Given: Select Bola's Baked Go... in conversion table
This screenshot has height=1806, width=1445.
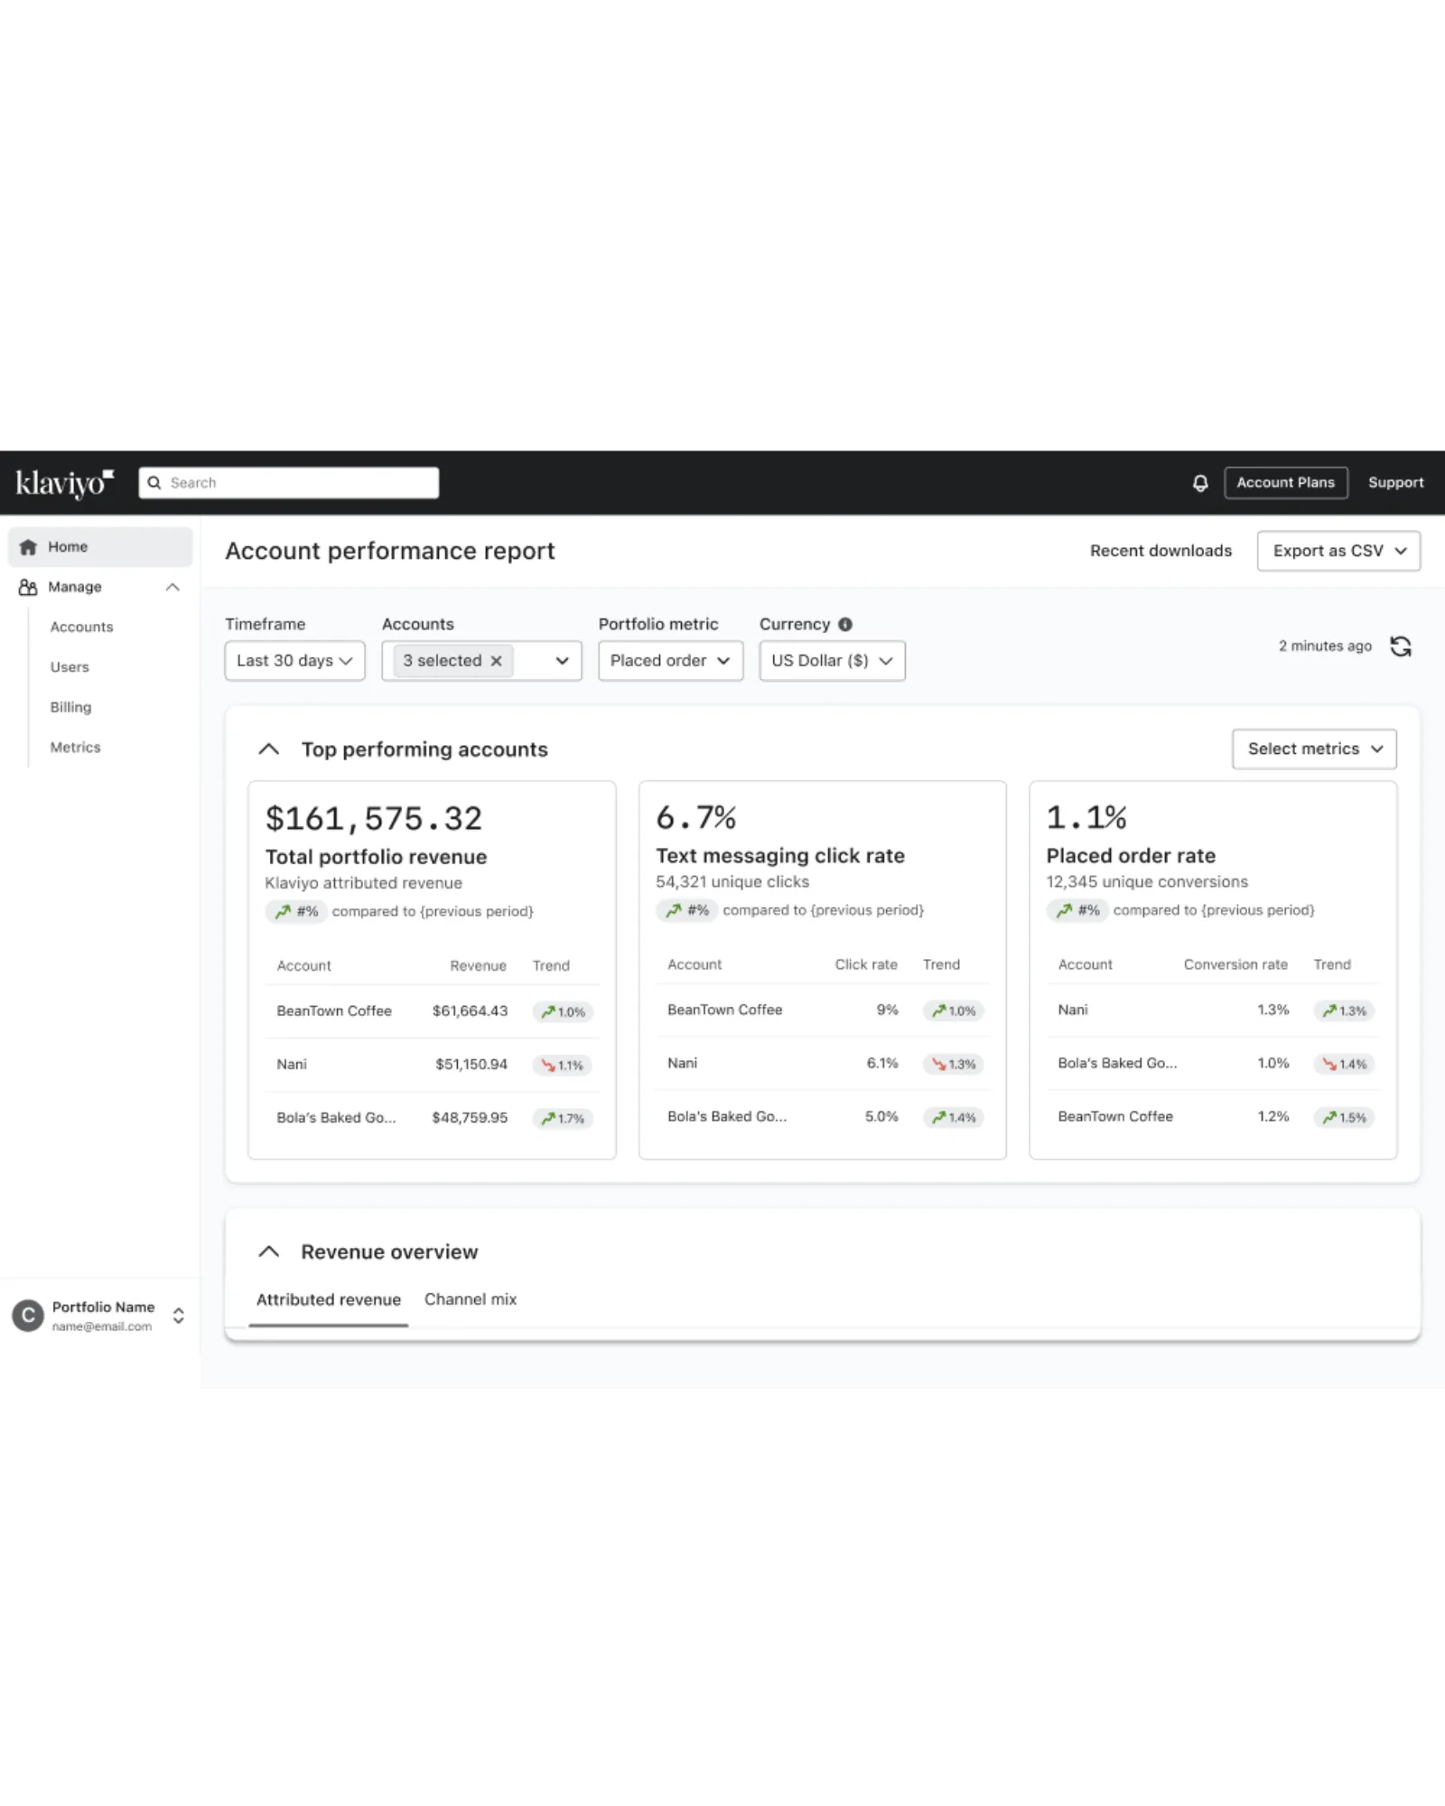Looking at the screenshot, I should click(1117, 1064).
